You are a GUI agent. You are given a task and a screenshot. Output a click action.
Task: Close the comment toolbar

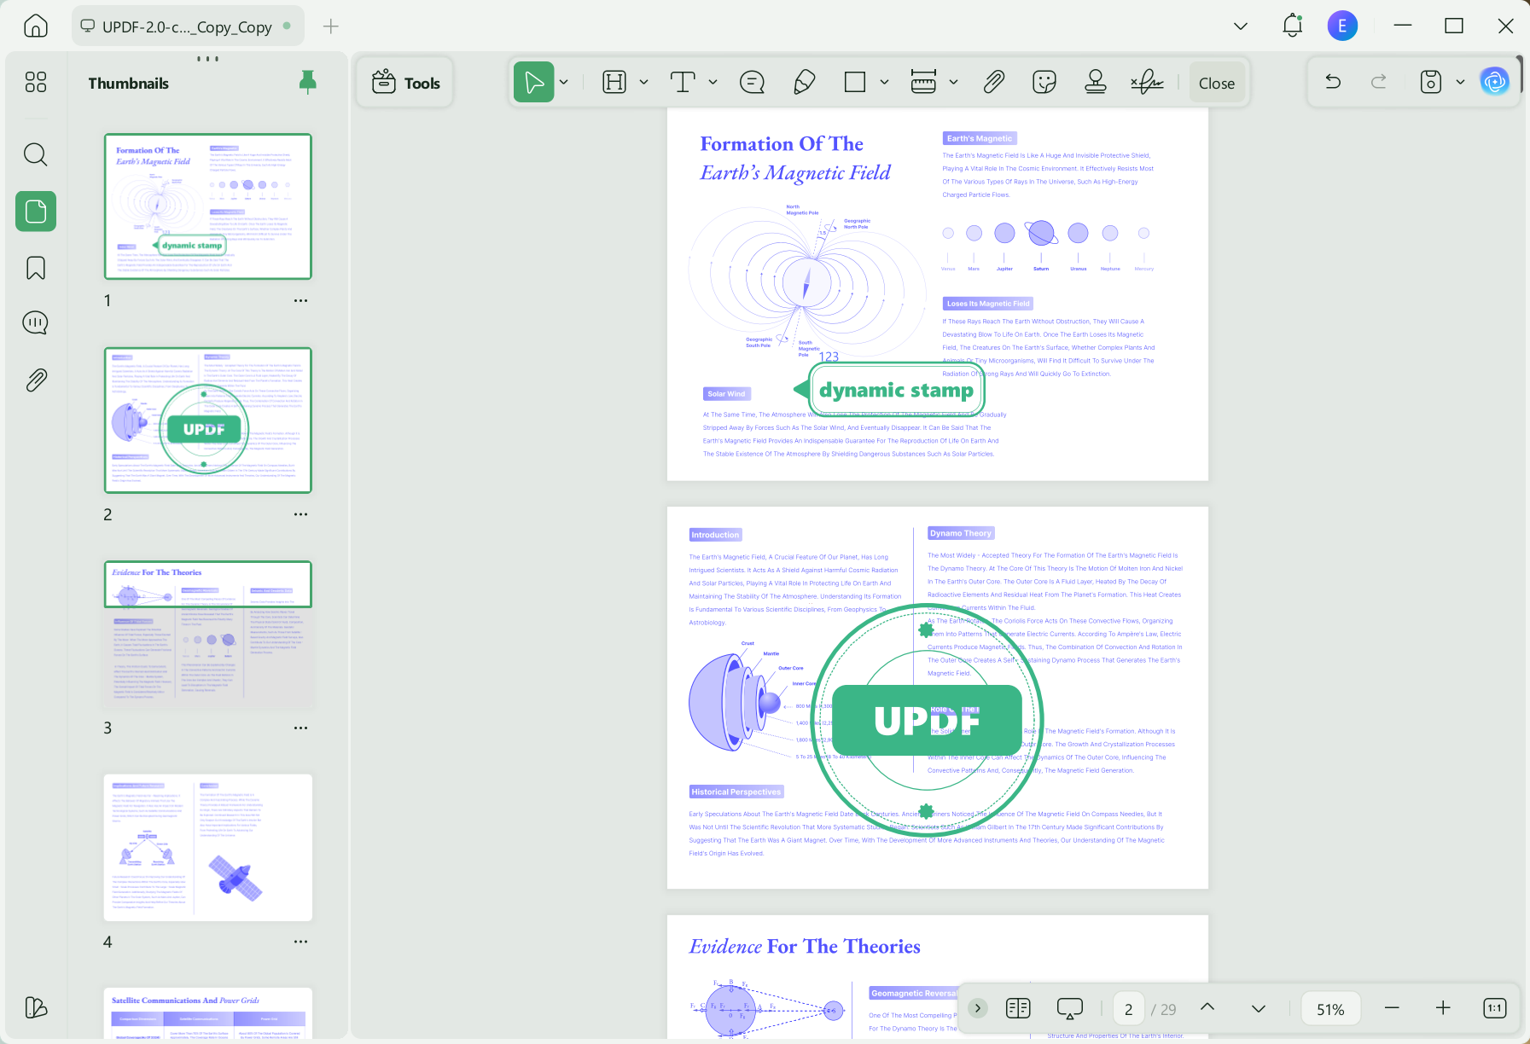pyautogui.click(x=1217, y=83)
